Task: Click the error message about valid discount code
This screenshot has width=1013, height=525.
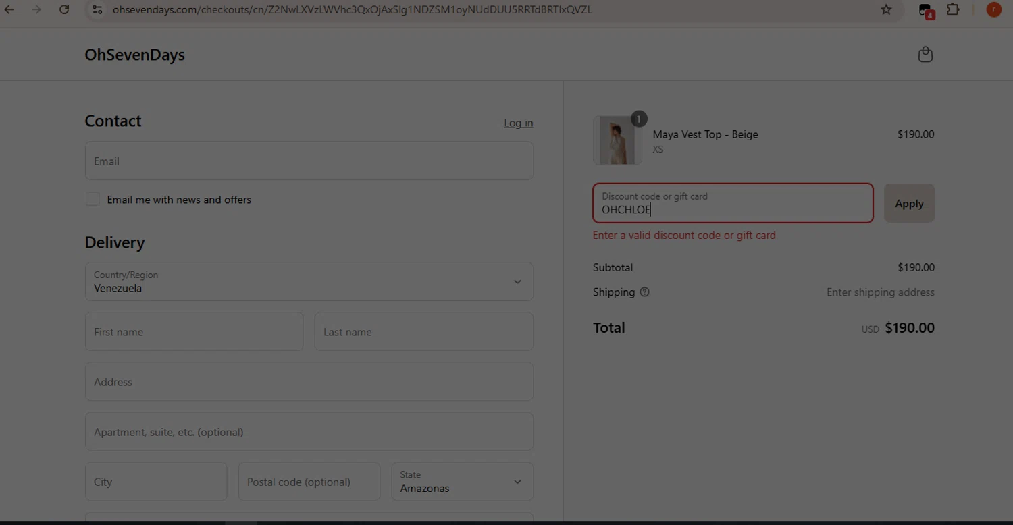Action: [x=684, y=235]
